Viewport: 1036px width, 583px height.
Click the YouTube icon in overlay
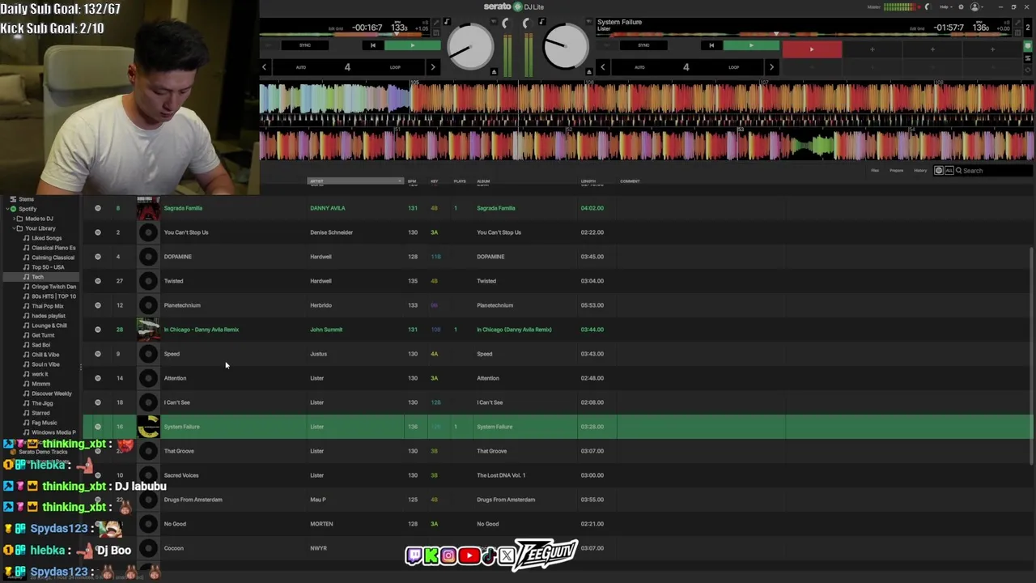pos(469,555)
